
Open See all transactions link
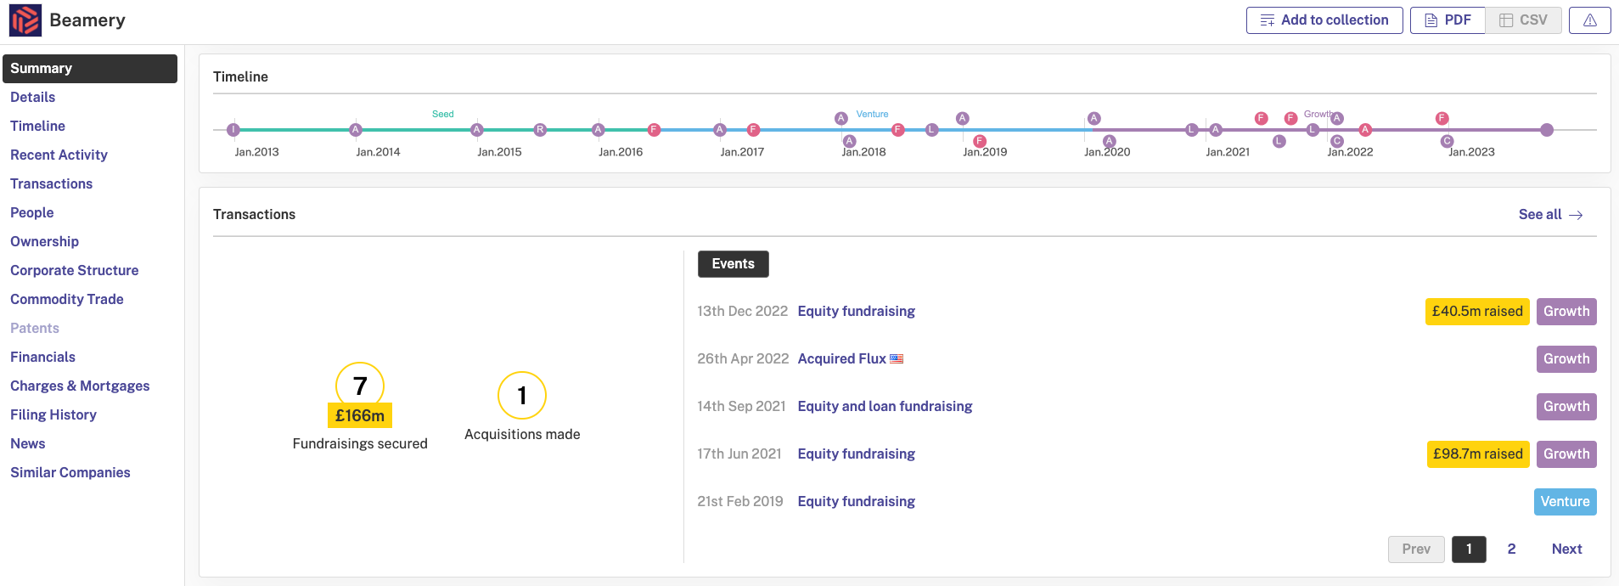tap(1550, 215)
